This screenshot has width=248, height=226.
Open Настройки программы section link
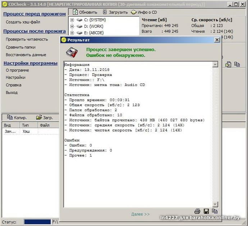(x=31, y=63)
